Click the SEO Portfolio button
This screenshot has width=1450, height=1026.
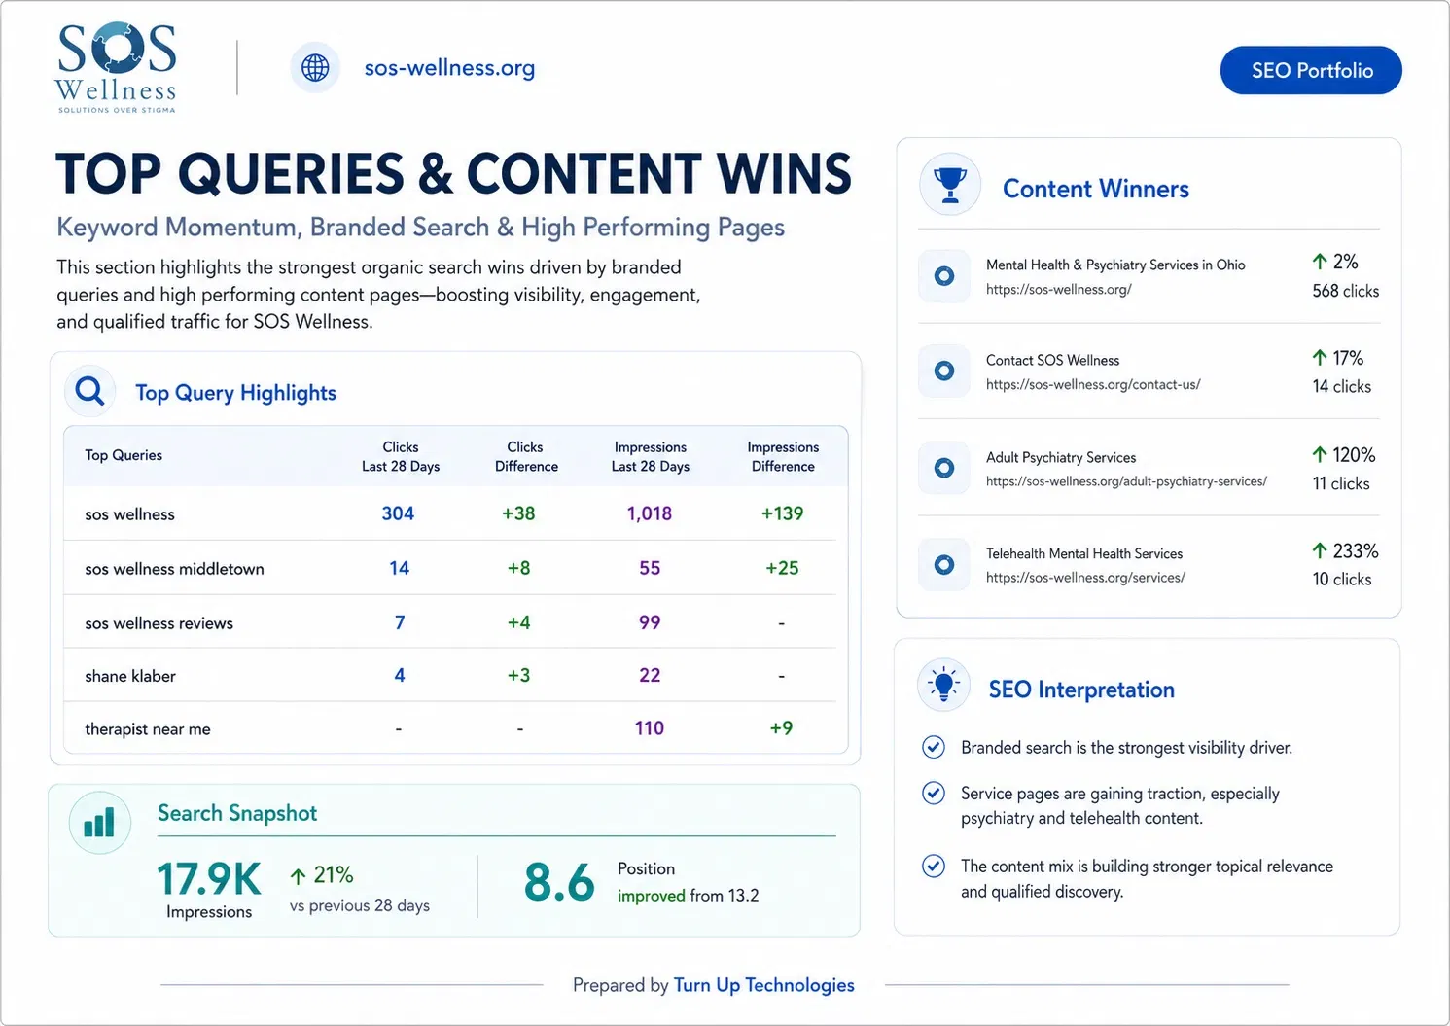1311,70
